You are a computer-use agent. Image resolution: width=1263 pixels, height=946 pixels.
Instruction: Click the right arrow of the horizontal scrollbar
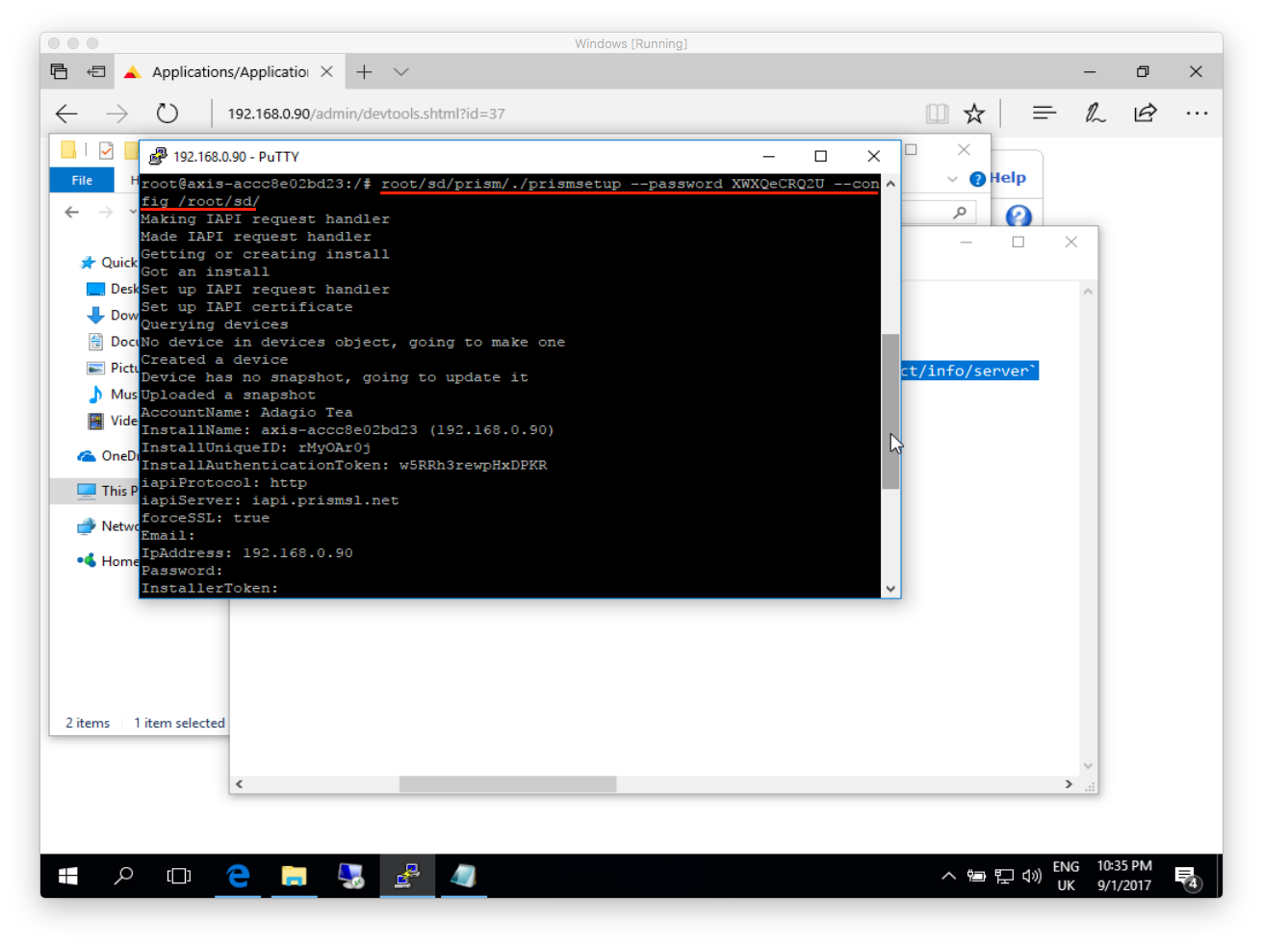point(1069,784)
